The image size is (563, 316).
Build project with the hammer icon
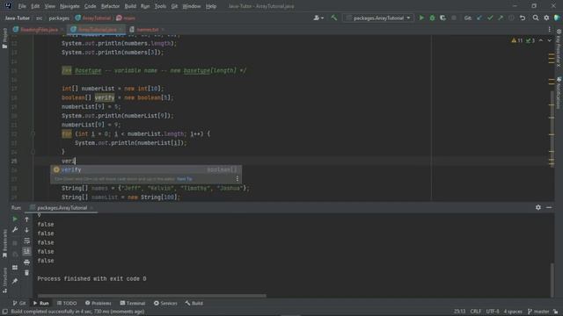coord(334,18)
